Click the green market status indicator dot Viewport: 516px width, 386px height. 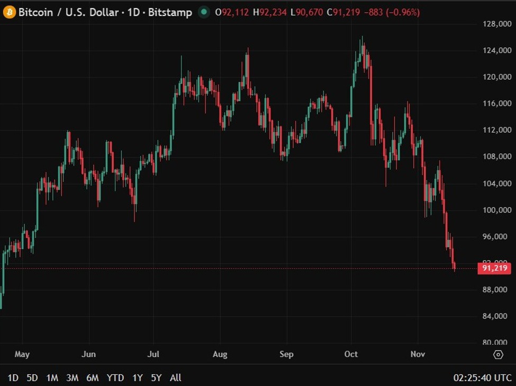(x=204, y=12)
